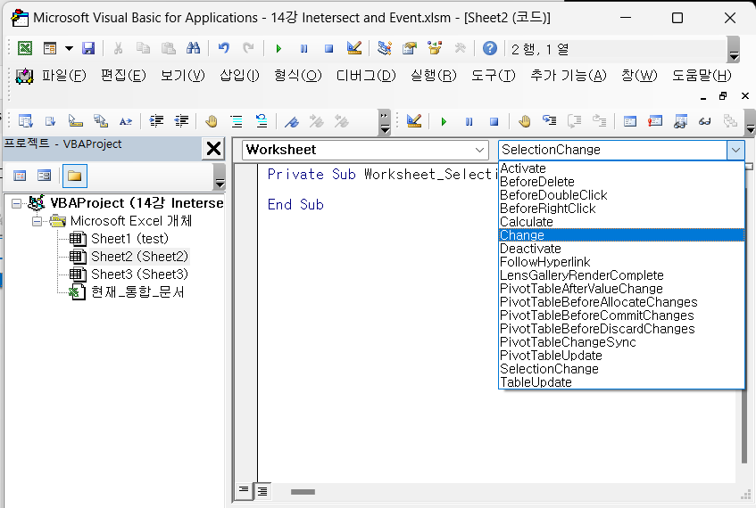Viewport: 756px width, 508px height.
Task: Click the Insert UserForm icon
Action: coord(50,49)
